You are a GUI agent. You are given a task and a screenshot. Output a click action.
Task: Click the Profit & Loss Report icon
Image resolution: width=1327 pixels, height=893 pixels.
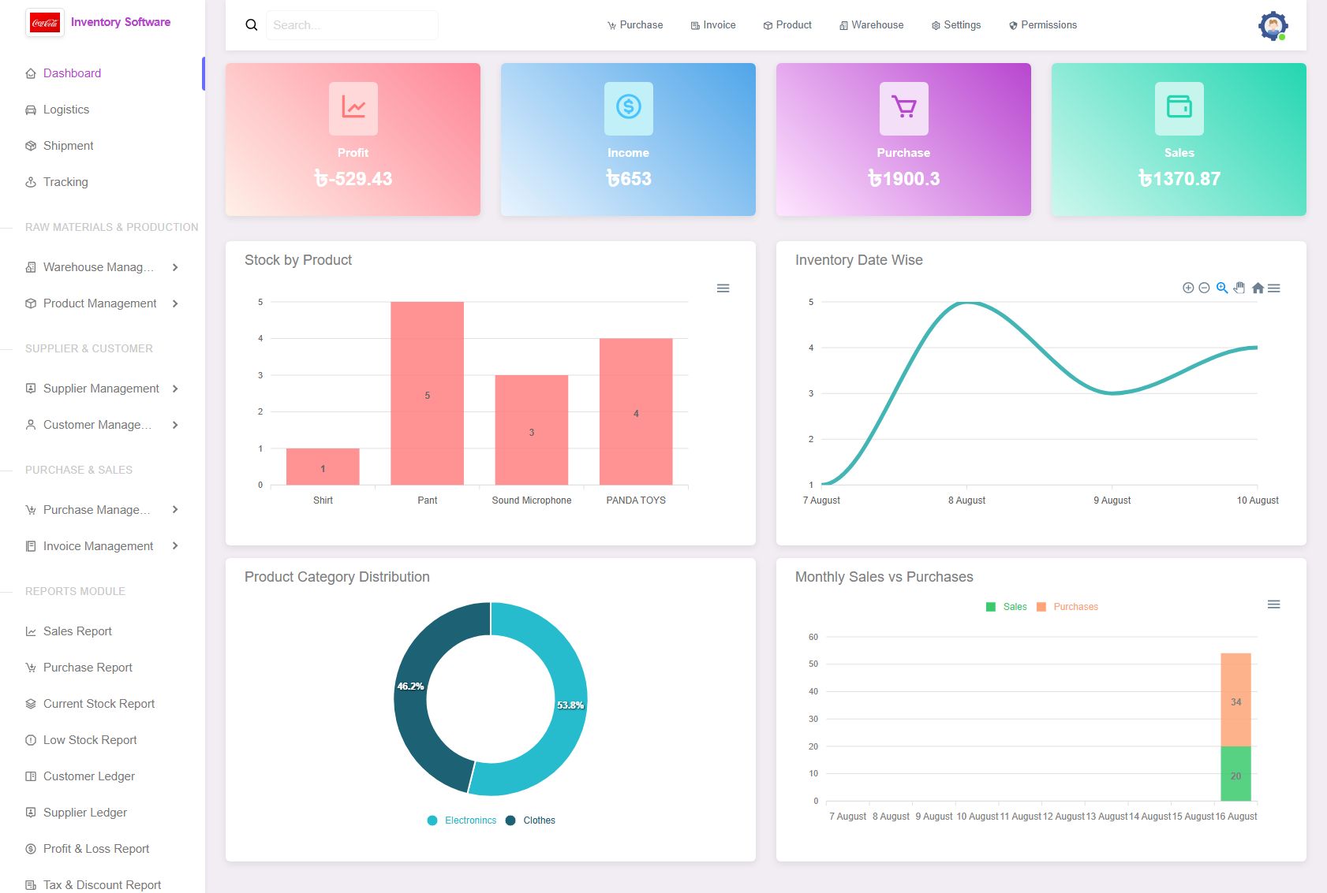(x=31, y=849)
